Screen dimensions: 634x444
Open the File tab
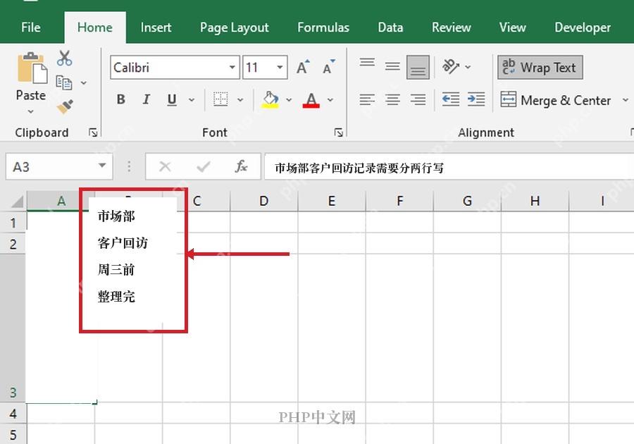tap(31, 27)
